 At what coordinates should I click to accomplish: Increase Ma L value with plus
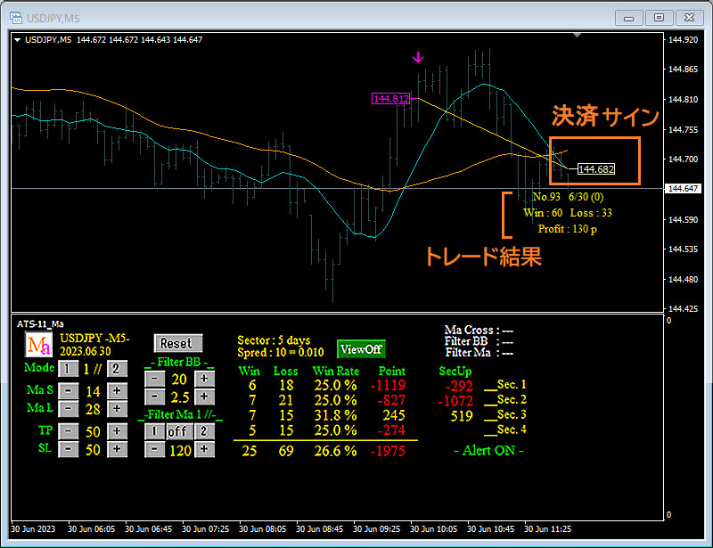(117, 408)
